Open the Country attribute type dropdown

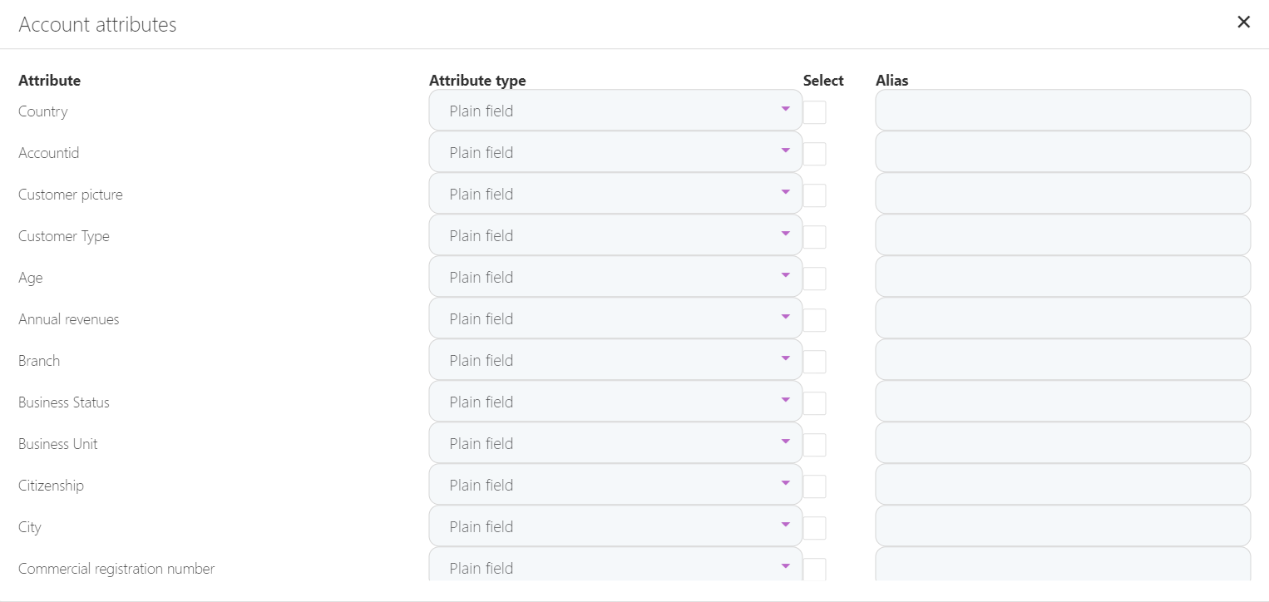[x=615, y=111]
